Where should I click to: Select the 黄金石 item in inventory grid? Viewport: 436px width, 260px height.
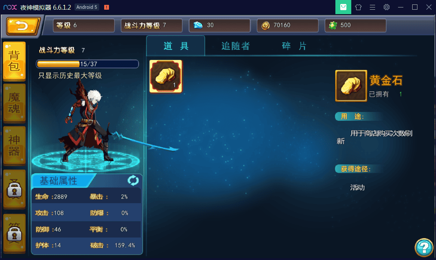[x=166, y=76]
